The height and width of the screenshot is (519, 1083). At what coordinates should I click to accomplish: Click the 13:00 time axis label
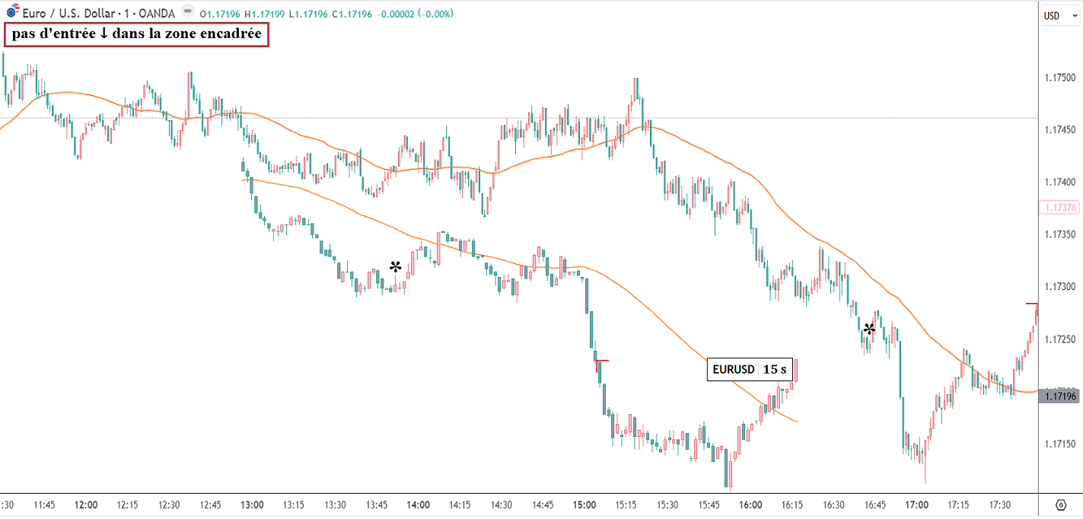252,505
